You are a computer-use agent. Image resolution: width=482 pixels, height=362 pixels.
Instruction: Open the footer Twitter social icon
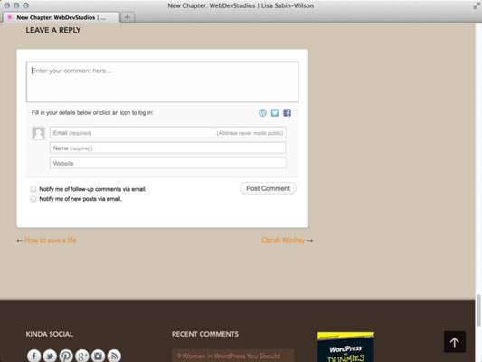click(50, 356)
